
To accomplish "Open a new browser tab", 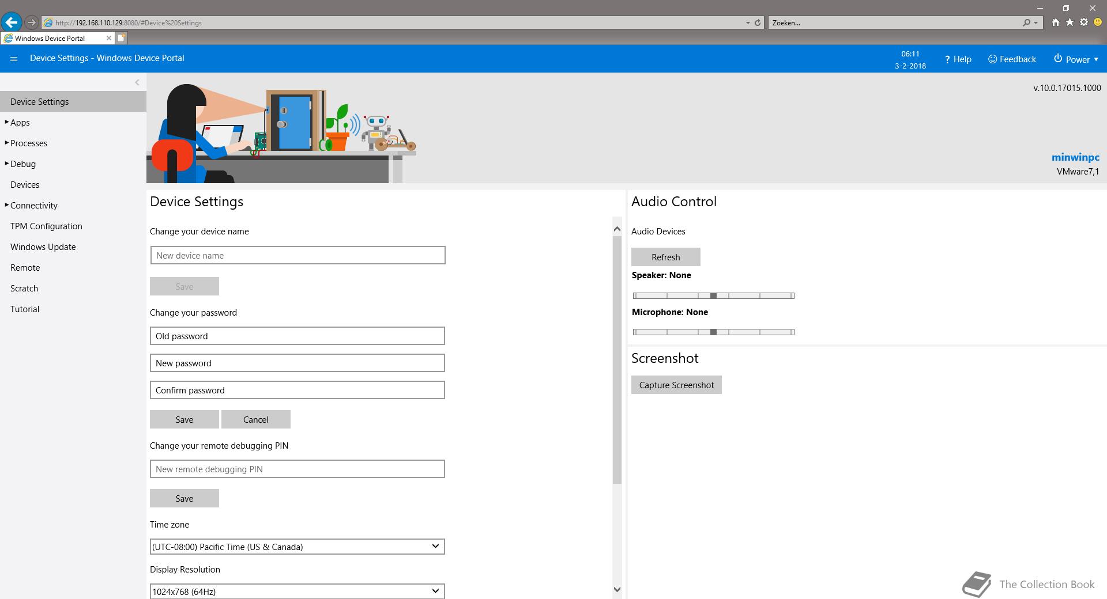I will pos(122,38).
